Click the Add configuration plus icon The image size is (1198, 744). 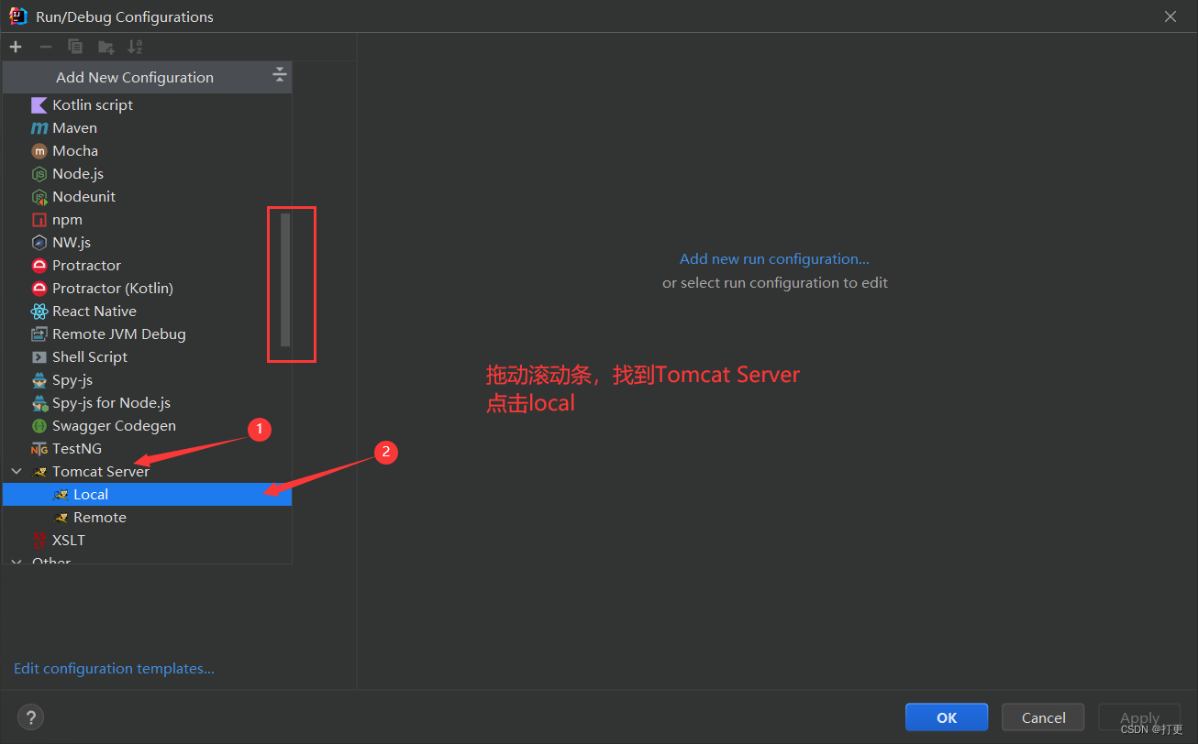(16, 47)
